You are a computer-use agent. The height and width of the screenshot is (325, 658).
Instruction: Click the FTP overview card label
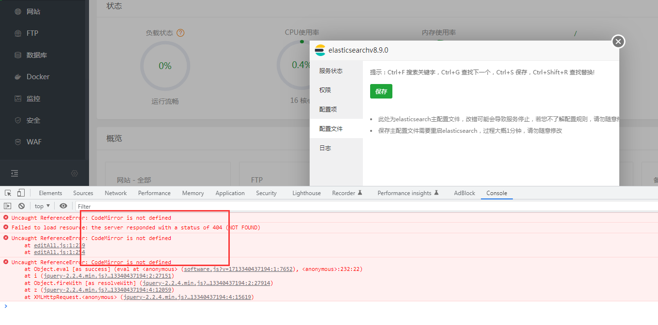pos(257,180)
